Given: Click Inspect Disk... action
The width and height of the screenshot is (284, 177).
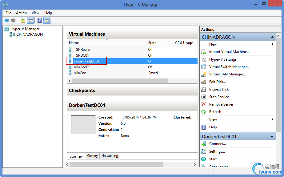Looking at the screenshot, I should (x=220, y=89).
